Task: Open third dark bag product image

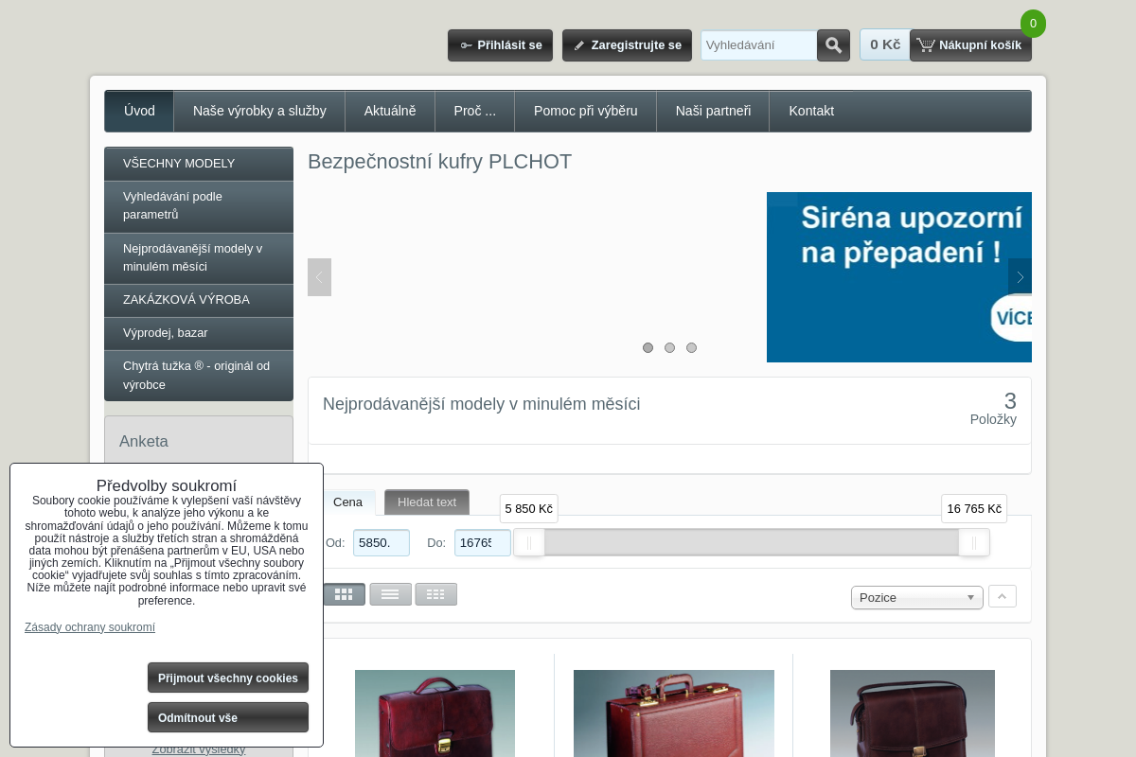Action: coord(913,713)
